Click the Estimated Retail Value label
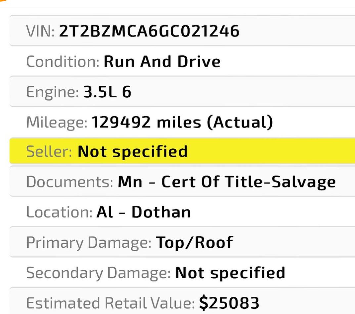Image resolution: width=355 pixels, height=314 pixels. (110, 303)
